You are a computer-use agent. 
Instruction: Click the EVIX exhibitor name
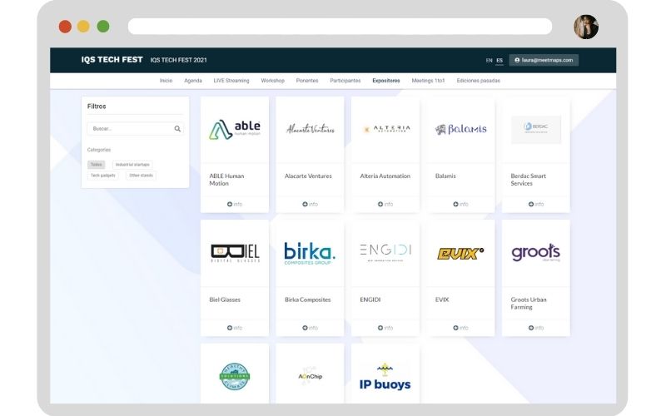pos(442,300)
